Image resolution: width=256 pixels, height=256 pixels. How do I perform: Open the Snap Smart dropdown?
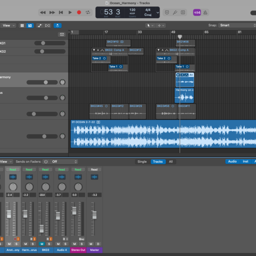[237, 25]
